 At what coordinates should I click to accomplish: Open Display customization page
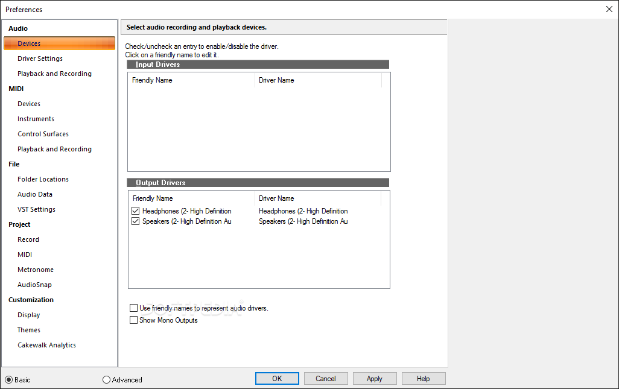click(28, 315)
